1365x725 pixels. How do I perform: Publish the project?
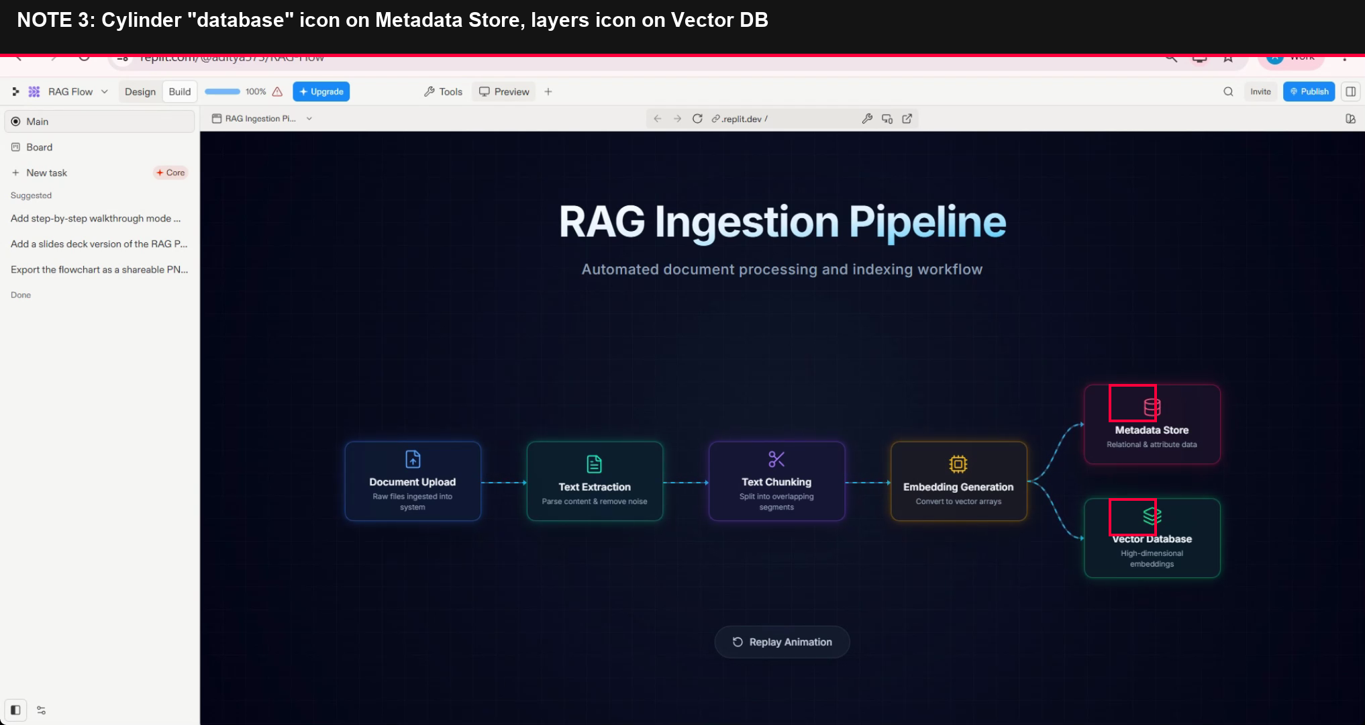1309,92
